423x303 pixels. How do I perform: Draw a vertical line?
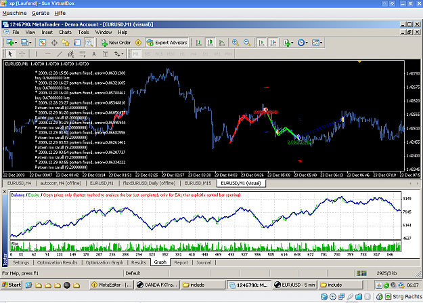pyautogui.click(x=36, y=54)
